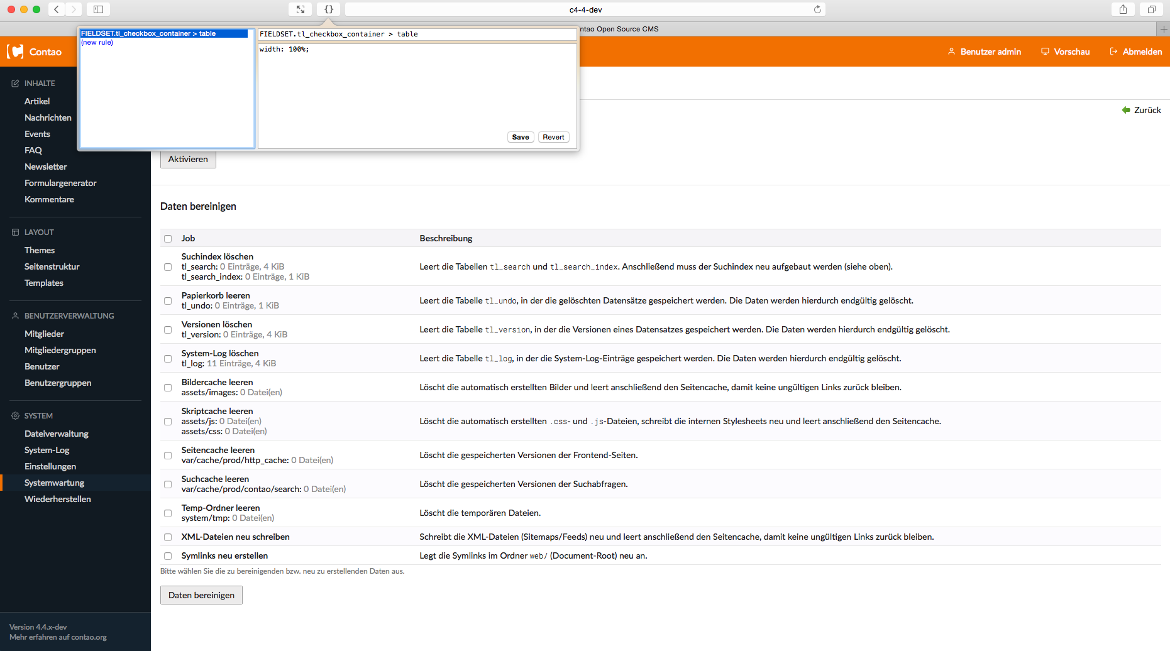Check the System-Log löschen checkbox
Image resolution: width=1170 pixels, height=651 pixels.
(x=168, y=359)
